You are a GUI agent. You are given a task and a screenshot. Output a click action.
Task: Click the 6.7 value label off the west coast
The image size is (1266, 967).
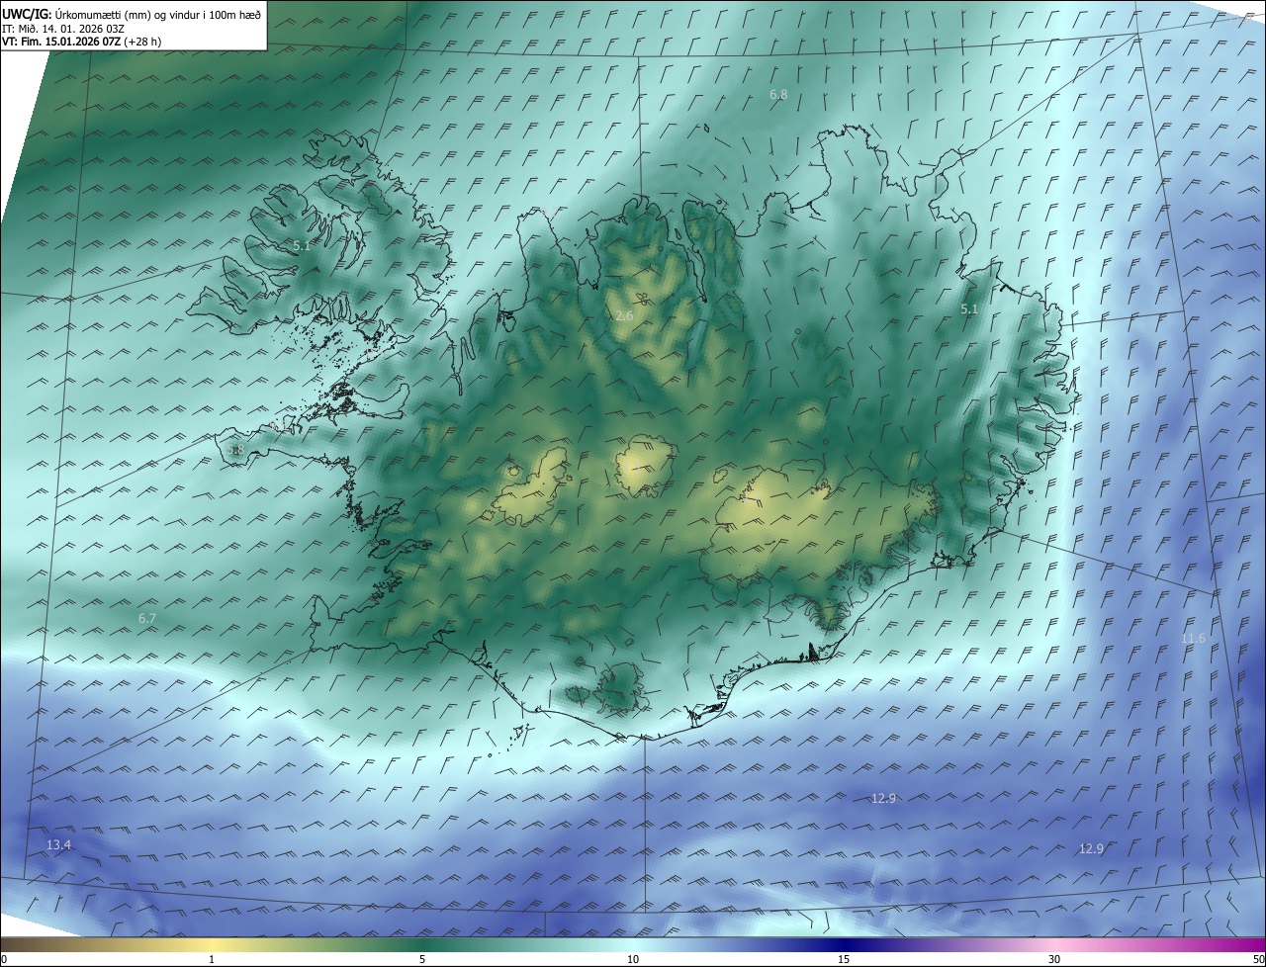(x=147, y=618)
